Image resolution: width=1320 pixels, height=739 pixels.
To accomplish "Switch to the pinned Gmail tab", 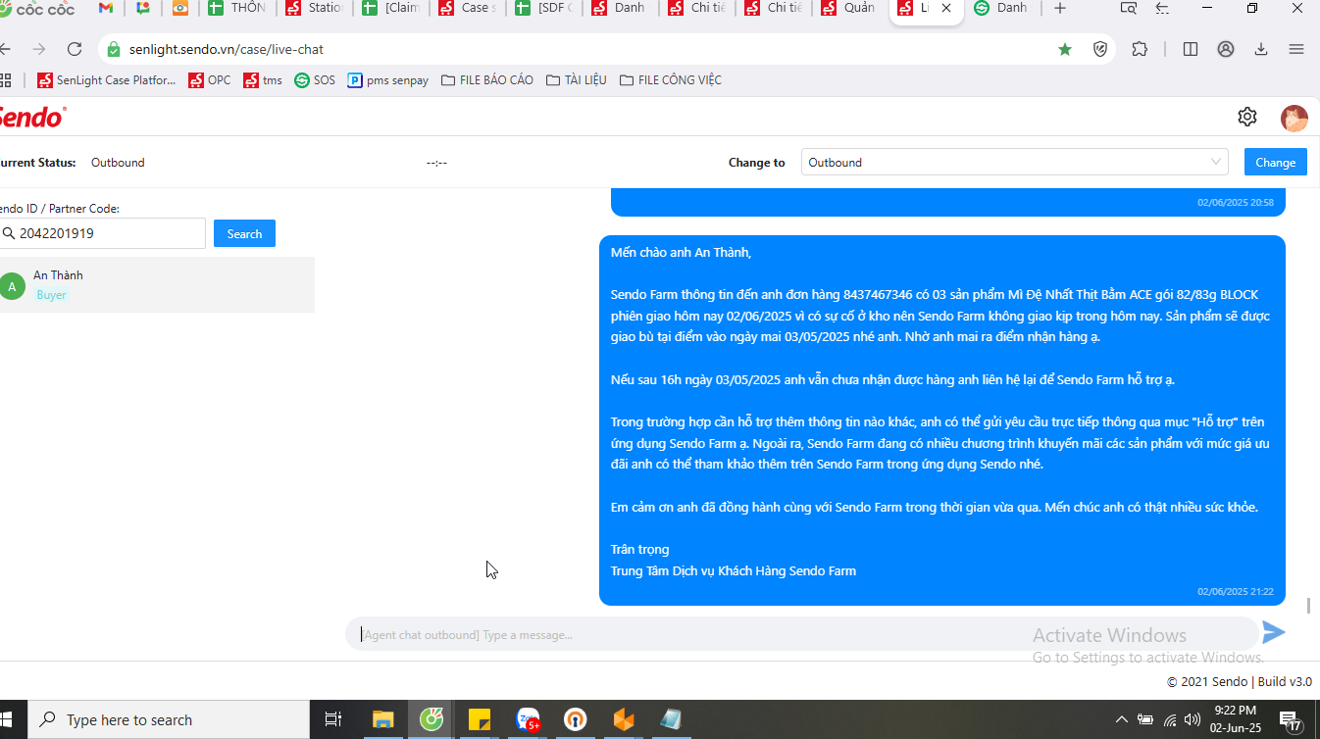I will (106, 8).
